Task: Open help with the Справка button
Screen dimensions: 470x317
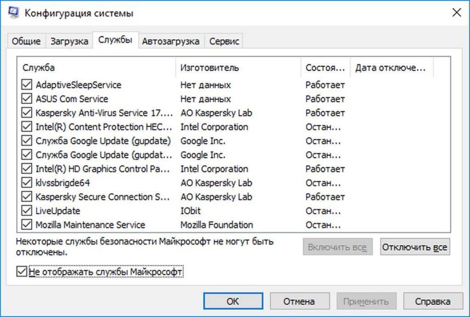Action: [x=432, y=301]
